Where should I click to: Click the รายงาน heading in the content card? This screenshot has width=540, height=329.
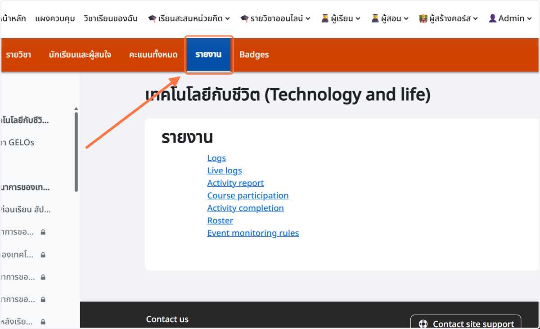(187, 138)
